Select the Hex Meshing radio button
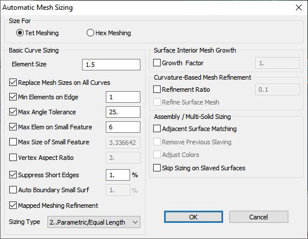Screen dimensions: 308x239 pos(90,33)
